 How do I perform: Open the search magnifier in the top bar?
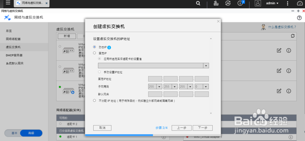tap(198, 3)
